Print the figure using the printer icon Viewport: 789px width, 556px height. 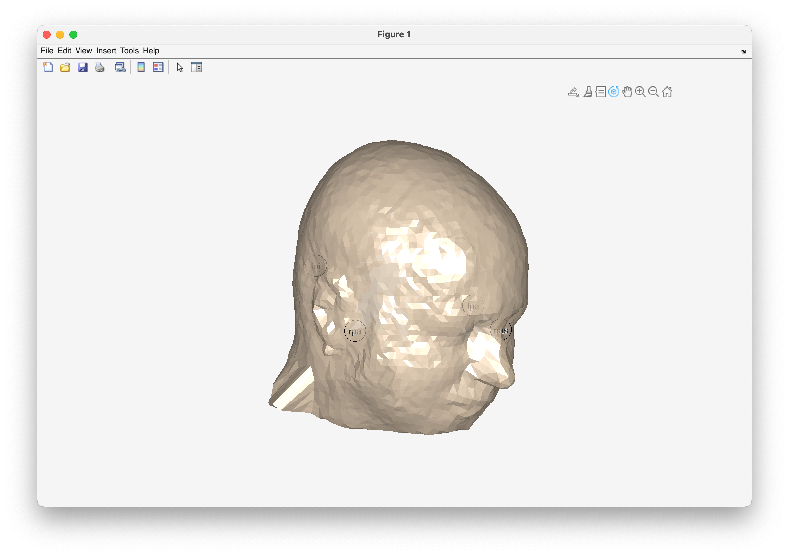click(x=100, y=67)
